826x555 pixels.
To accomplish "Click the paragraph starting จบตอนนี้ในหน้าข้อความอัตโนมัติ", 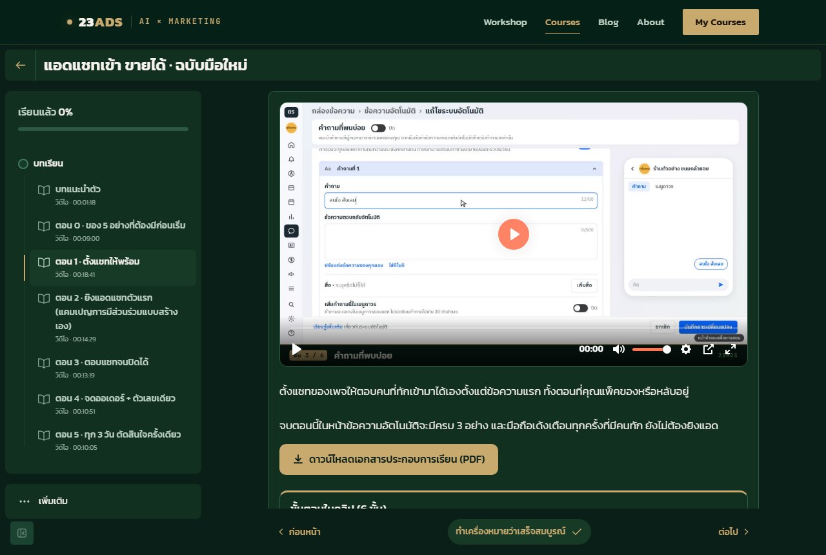I will (x=499, y=425).
